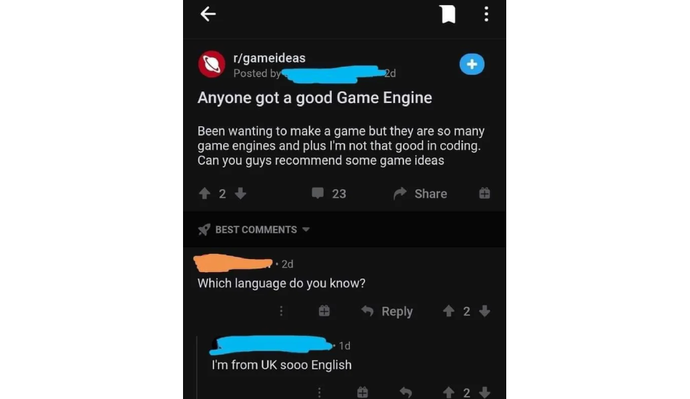Image resolution: width=690 pixels, height=399 pixels.
Task: Give an award to the post
Action: point(484,193)
